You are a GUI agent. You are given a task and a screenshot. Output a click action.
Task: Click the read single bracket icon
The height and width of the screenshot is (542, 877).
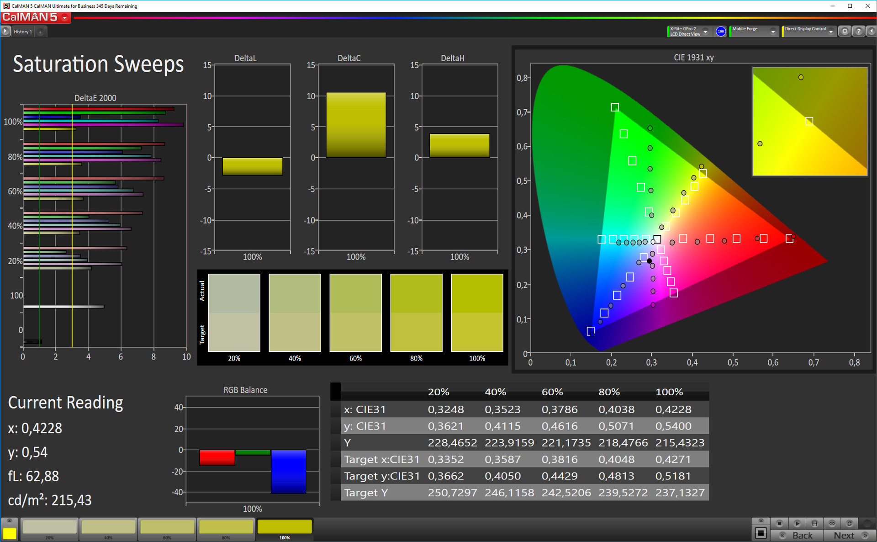814,523
